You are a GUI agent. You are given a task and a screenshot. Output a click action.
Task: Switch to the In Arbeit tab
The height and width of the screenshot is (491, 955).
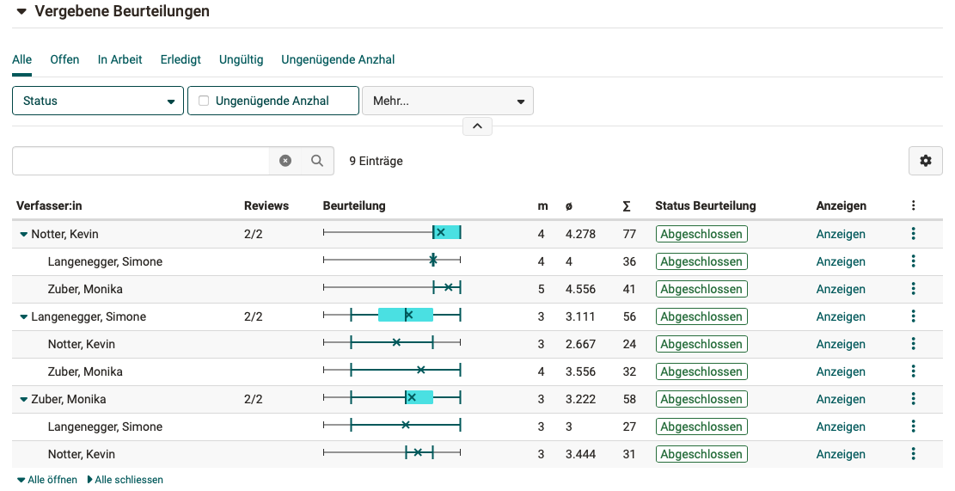[x=119, y=59]
